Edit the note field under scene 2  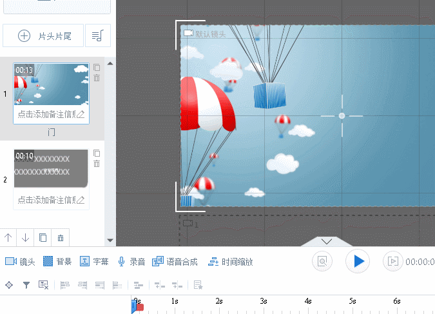click(52, 200)
